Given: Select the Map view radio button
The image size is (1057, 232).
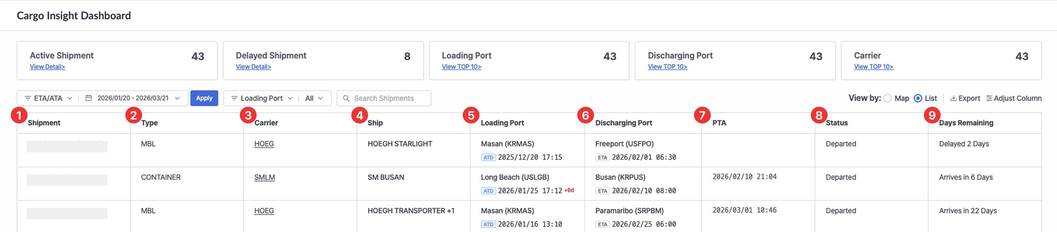Looking at the screenshot, I should (887, 98).
